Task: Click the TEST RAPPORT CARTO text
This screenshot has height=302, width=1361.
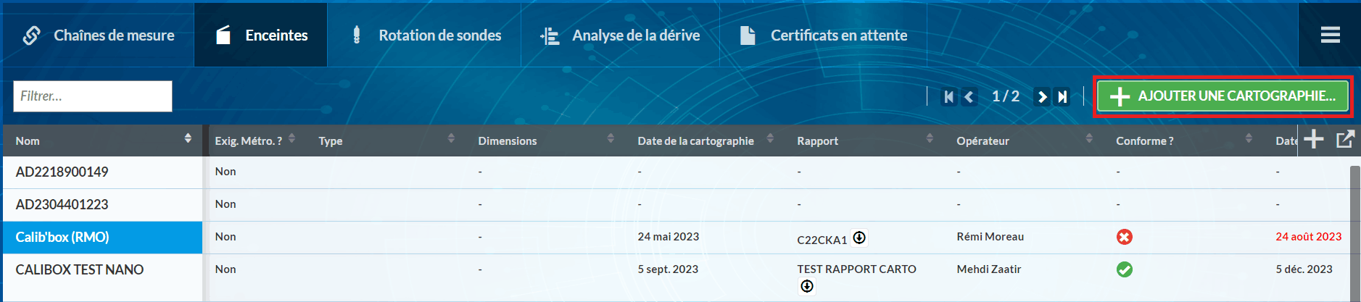Action: [x=856, y=269]
